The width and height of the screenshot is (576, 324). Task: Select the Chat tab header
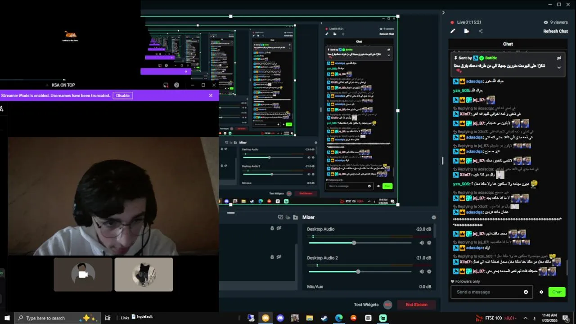point(508,44)
